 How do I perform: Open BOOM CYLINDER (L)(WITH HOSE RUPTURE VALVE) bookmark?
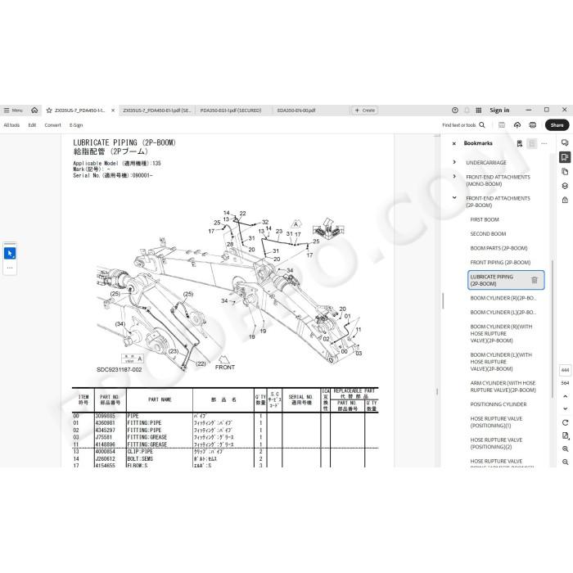click(x=501, y=362)
